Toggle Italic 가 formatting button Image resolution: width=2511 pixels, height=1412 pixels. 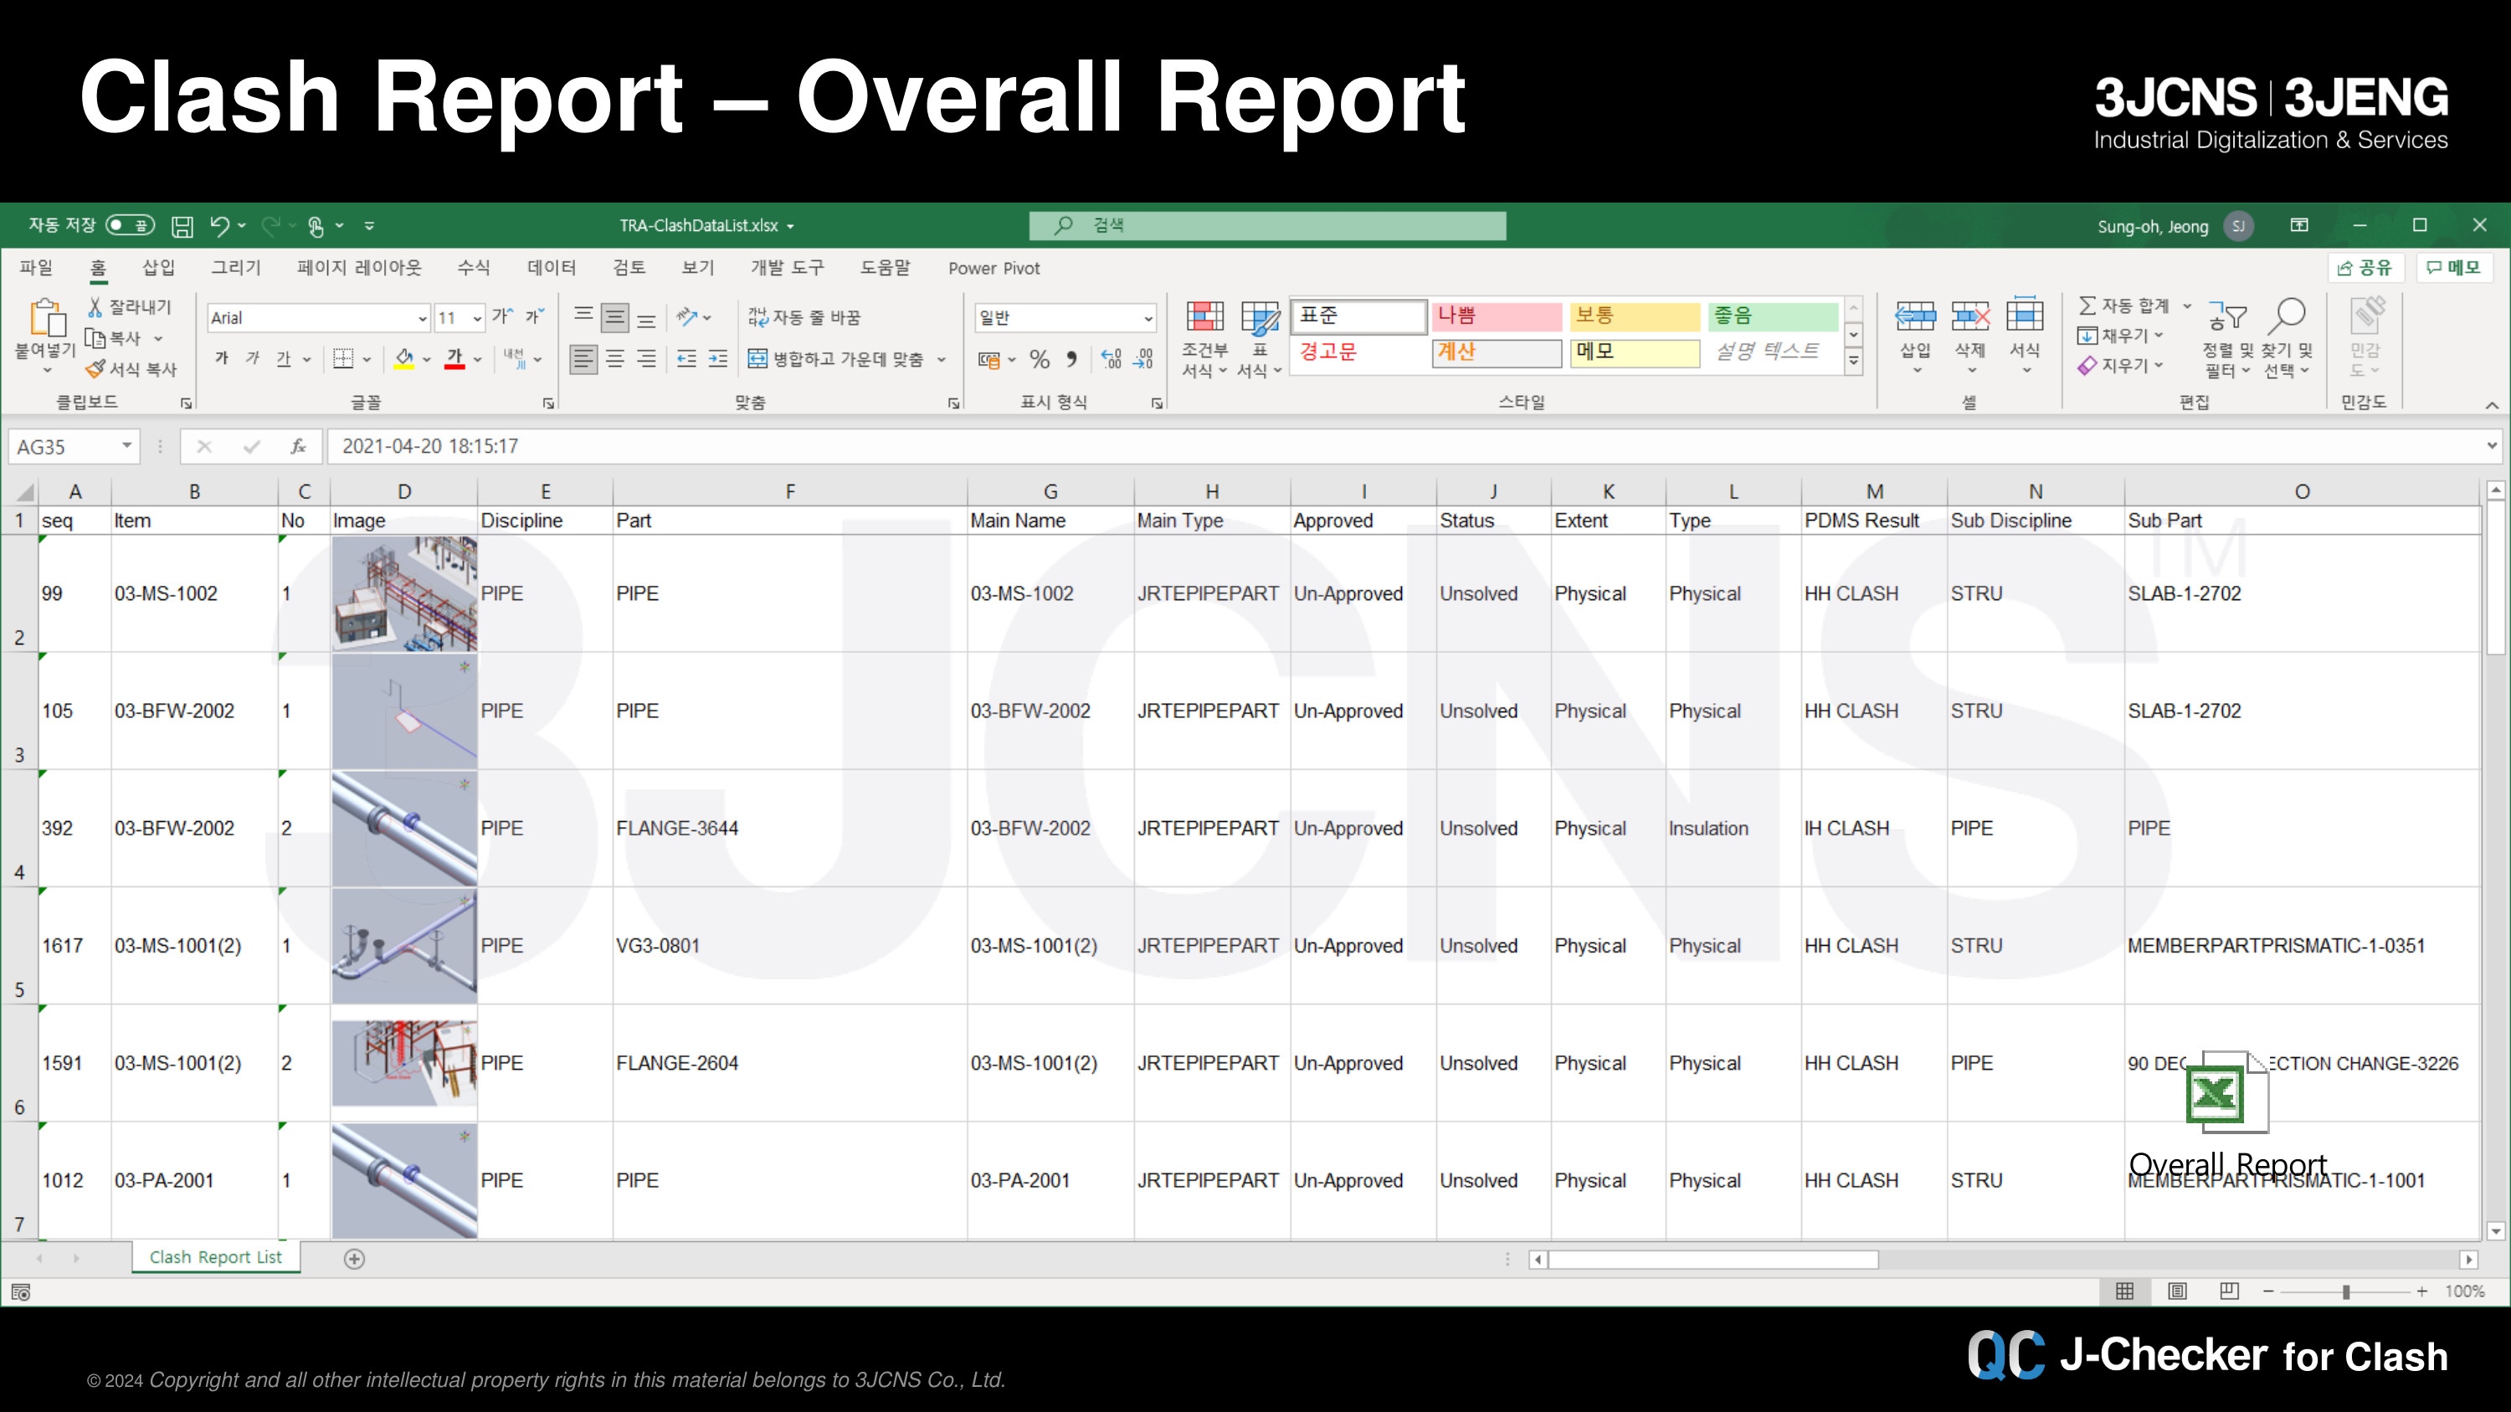click(253, 358)
